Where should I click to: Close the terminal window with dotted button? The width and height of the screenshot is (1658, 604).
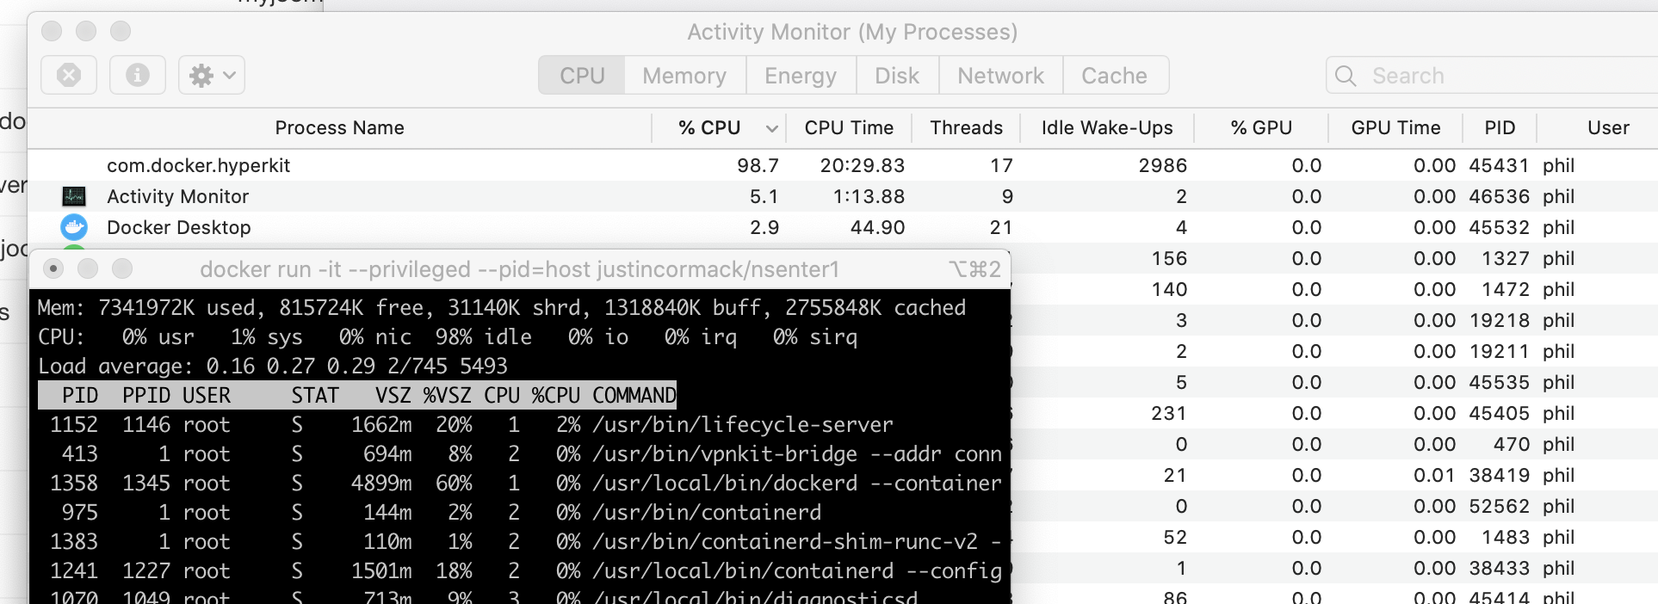(x=53, y=269)
